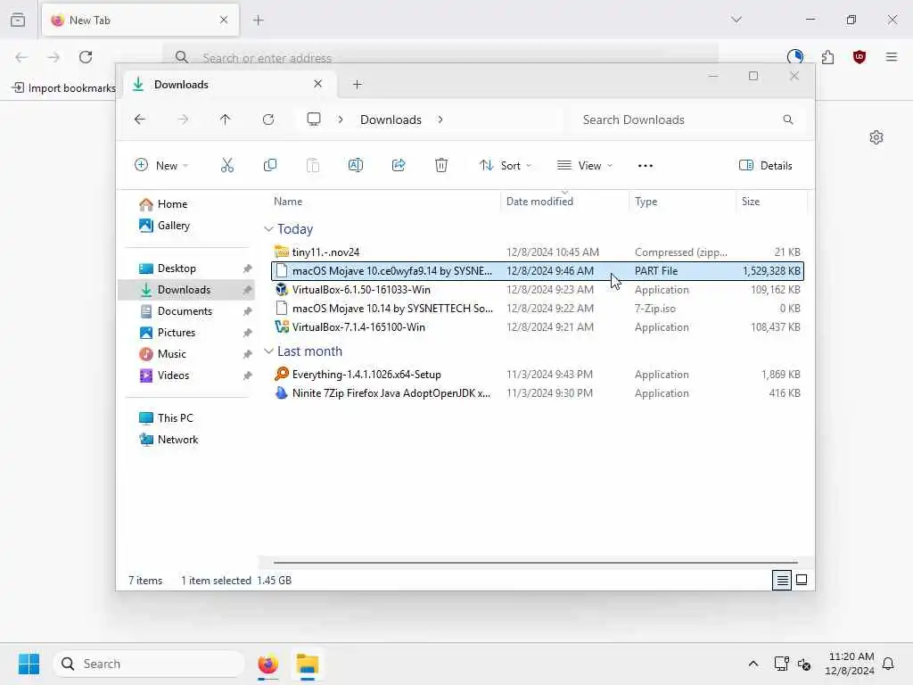Go up one folder level

click(x=226, y=120)
